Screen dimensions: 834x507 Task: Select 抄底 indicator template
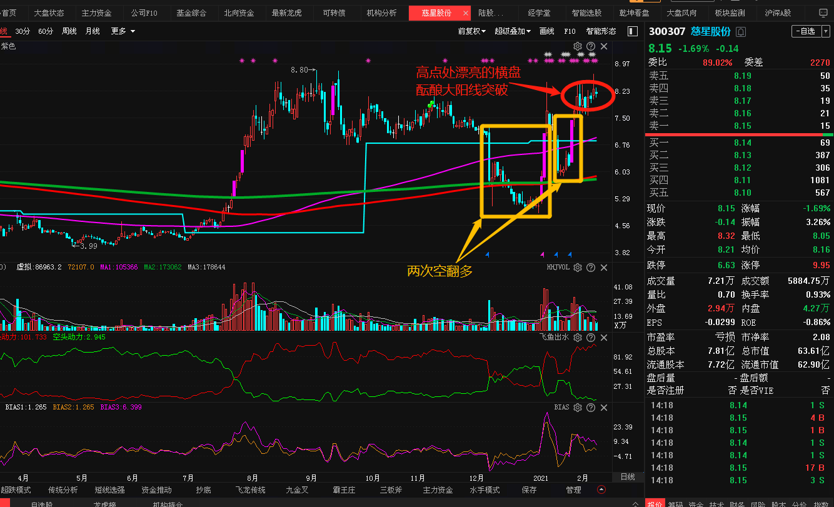pyautogui.click(x=203, y=490)
